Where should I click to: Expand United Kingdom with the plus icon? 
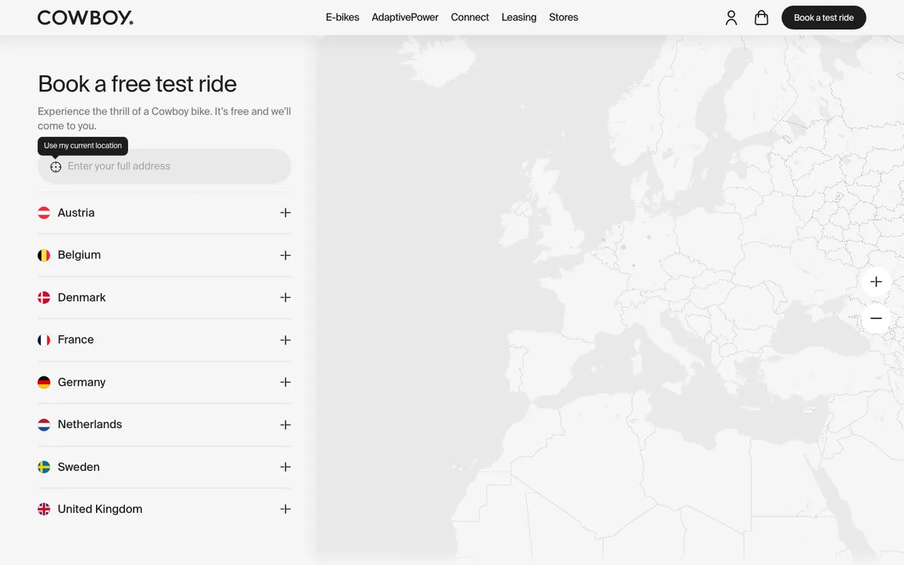(x=285, y=509)
